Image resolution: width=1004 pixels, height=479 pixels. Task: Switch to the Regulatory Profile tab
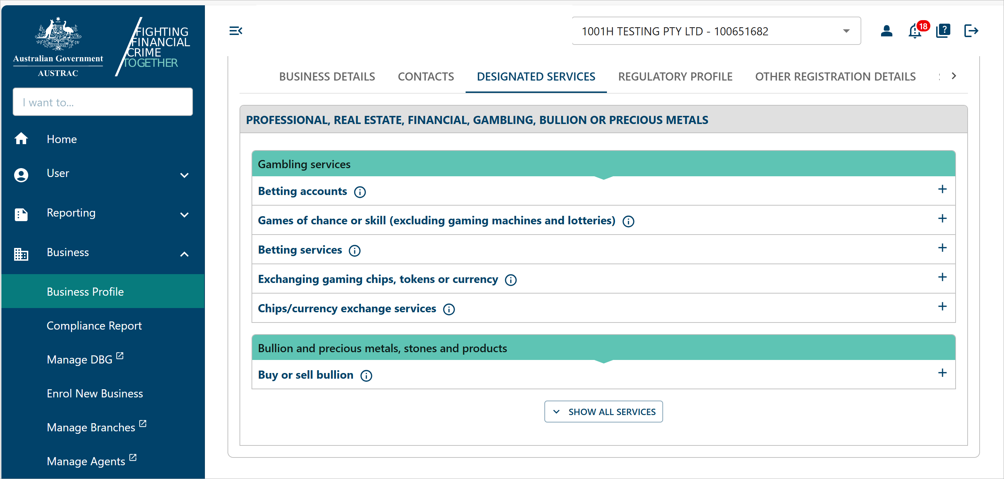point(675,76)
